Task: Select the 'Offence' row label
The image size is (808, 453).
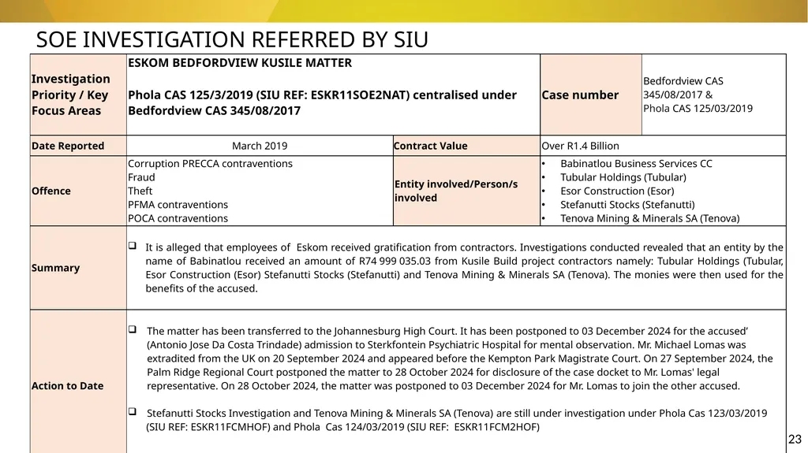Action: [x=51, y=191]
